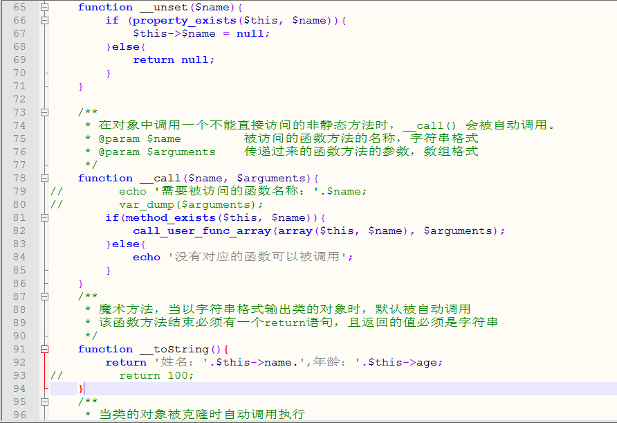Collapse the __unset function fold on line 65
Screen dimensions: 617x423
coord(44,7)
